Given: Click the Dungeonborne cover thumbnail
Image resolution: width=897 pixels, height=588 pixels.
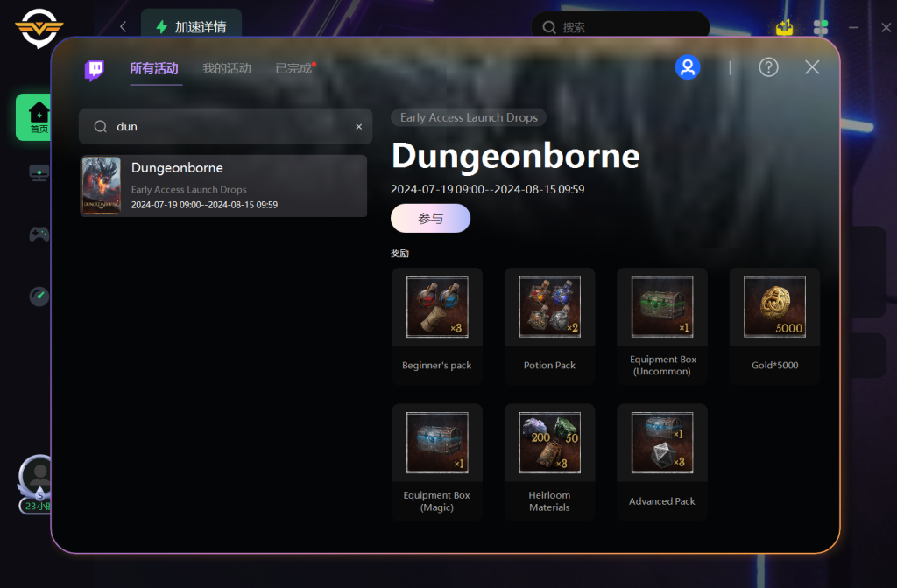Looking at the screenshot, I should pos(102,185).
